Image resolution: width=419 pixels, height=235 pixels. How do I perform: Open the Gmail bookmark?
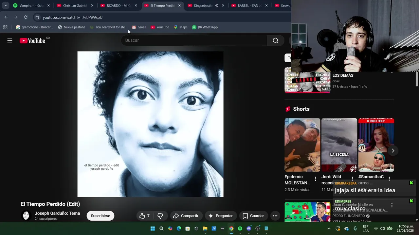tap(139, 27)
